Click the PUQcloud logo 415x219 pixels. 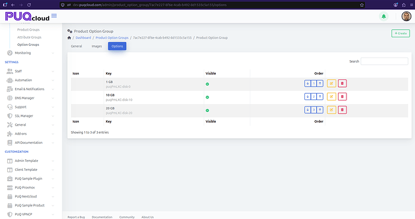click(x=27, y=16)
